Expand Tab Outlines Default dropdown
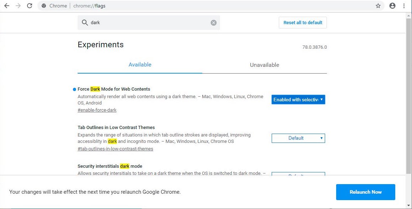Screen dimensions: 412x209 [x=298, y=138]
